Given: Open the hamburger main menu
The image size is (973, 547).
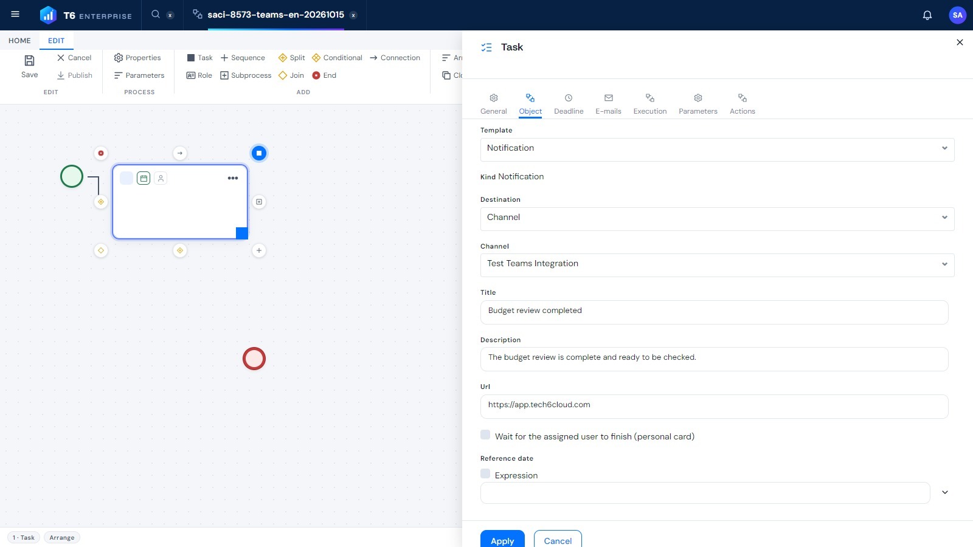Looking at the screenshot, I should (x=15, y=15).
